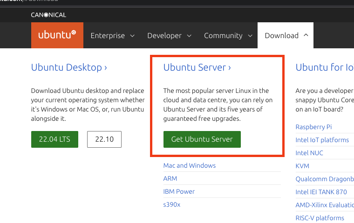Download the 22.04 LTS desktop release
The width and height of the screenshot is (354, 223).
54,139
